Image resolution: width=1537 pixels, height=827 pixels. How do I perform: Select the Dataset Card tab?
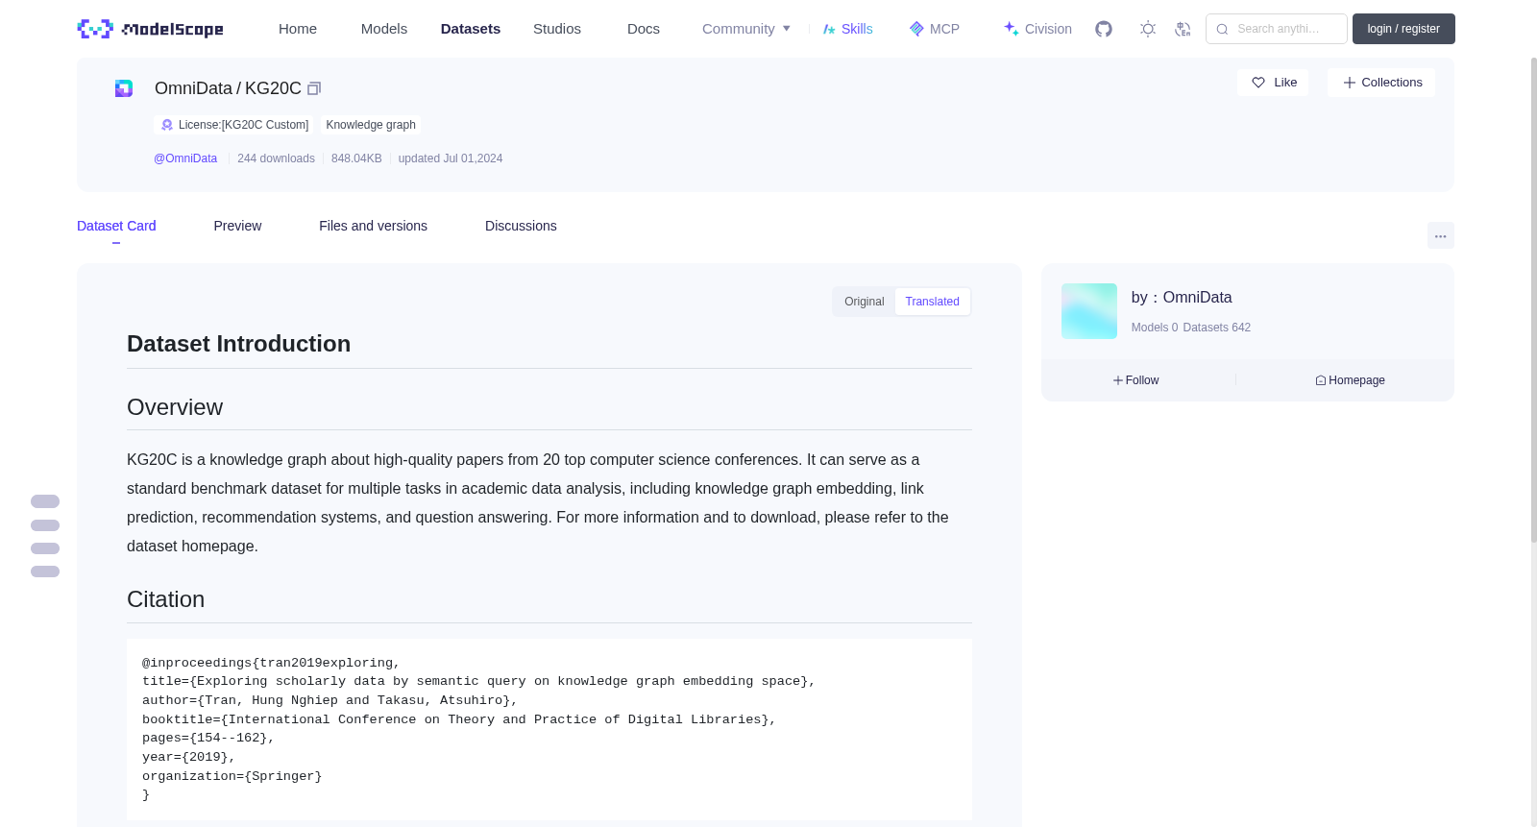116,226
